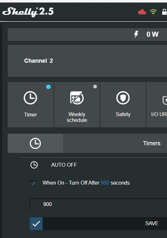This screenshot has width=167, height=238.
Task: Click the small AUTO OFF clock icon
Action: (34, 165)
